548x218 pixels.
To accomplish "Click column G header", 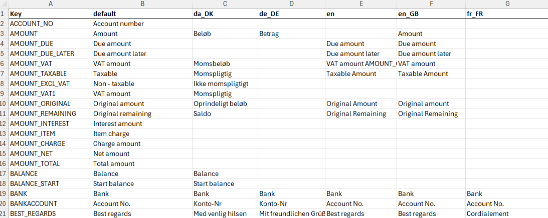I will tap(506, 4).
